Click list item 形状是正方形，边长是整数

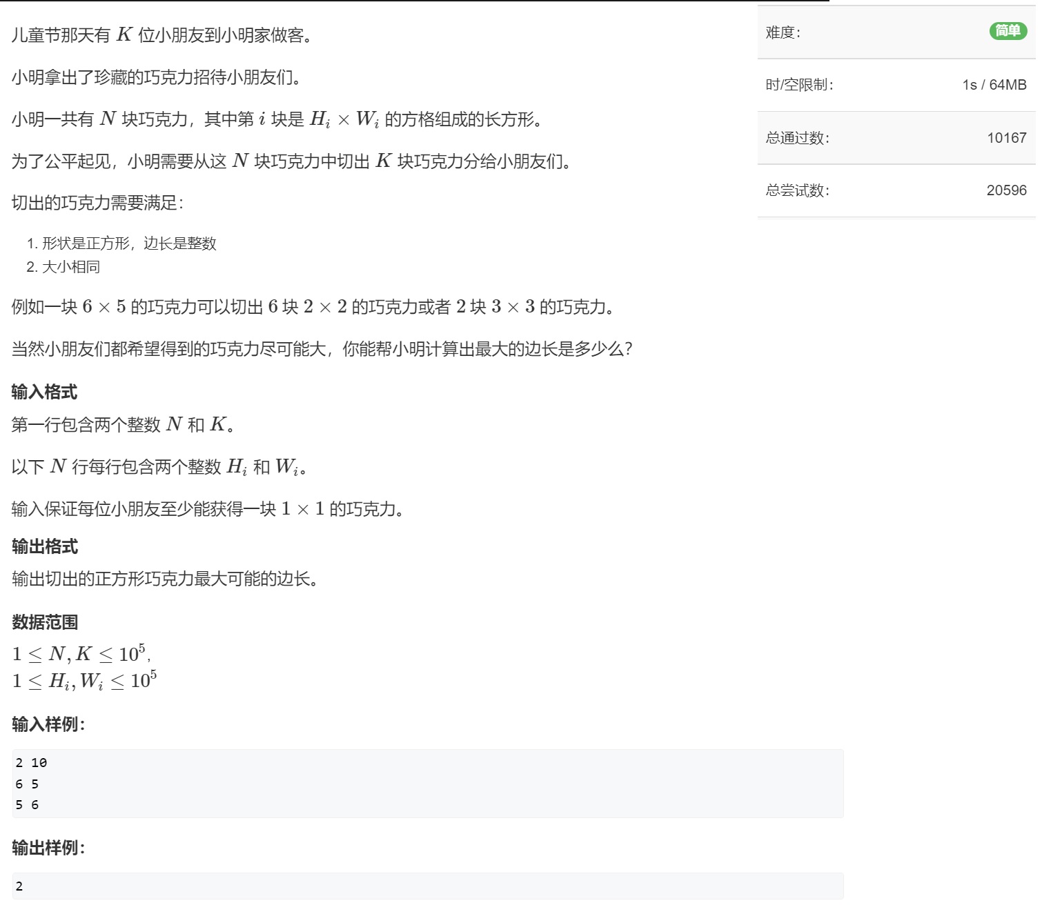click(129, 244)
